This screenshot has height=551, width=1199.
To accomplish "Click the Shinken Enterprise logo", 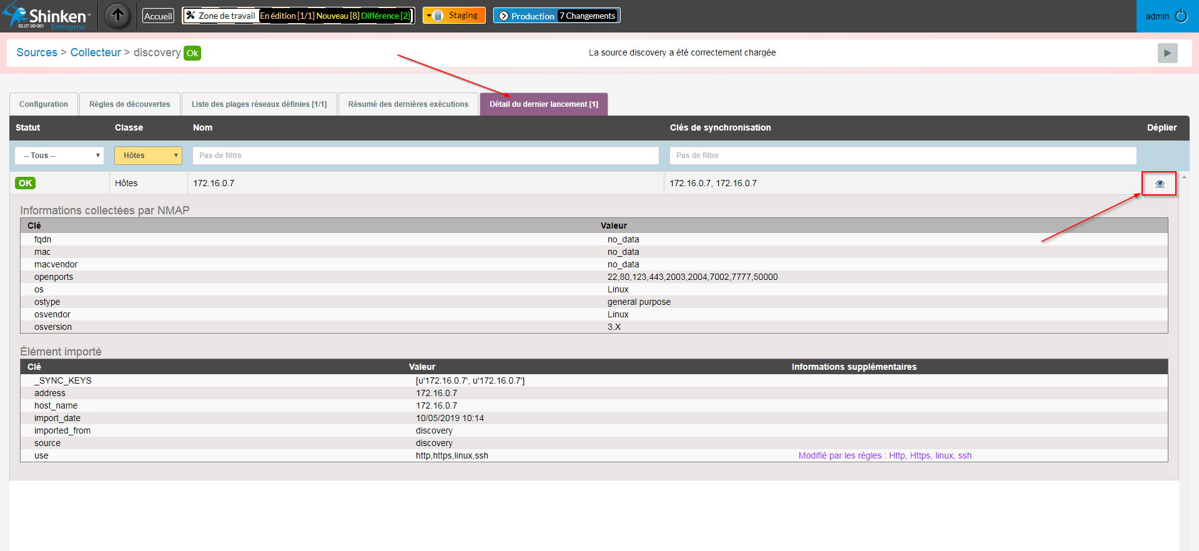I will (47, 16).
